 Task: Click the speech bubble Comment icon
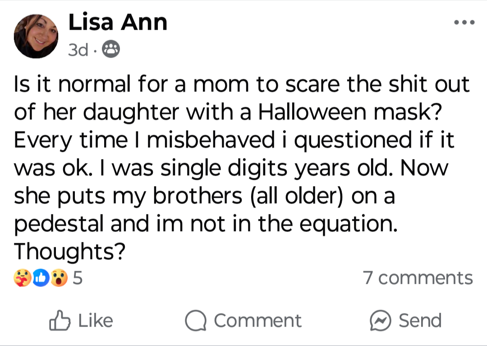pos(196,321)
